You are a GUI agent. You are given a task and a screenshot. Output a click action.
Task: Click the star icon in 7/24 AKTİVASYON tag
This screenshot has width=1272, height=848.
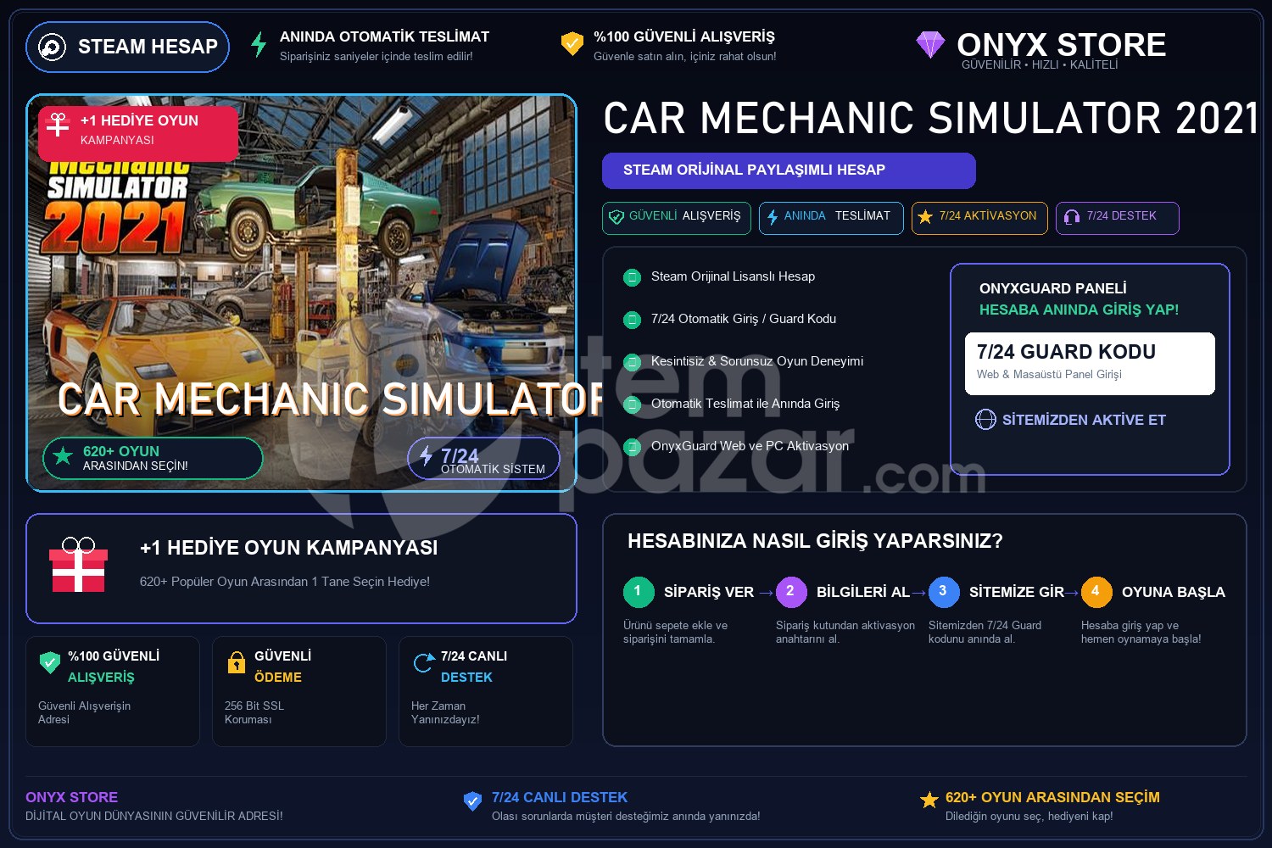coord(925,217)
